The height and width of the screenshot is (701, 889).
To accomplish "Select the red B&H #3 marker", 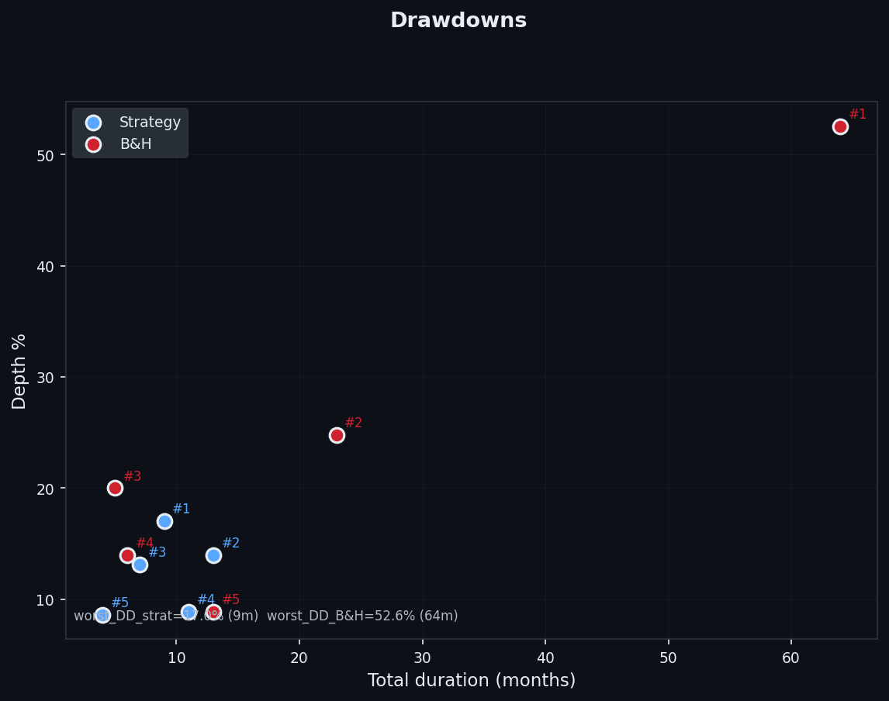I will click(x=115, y=488).
